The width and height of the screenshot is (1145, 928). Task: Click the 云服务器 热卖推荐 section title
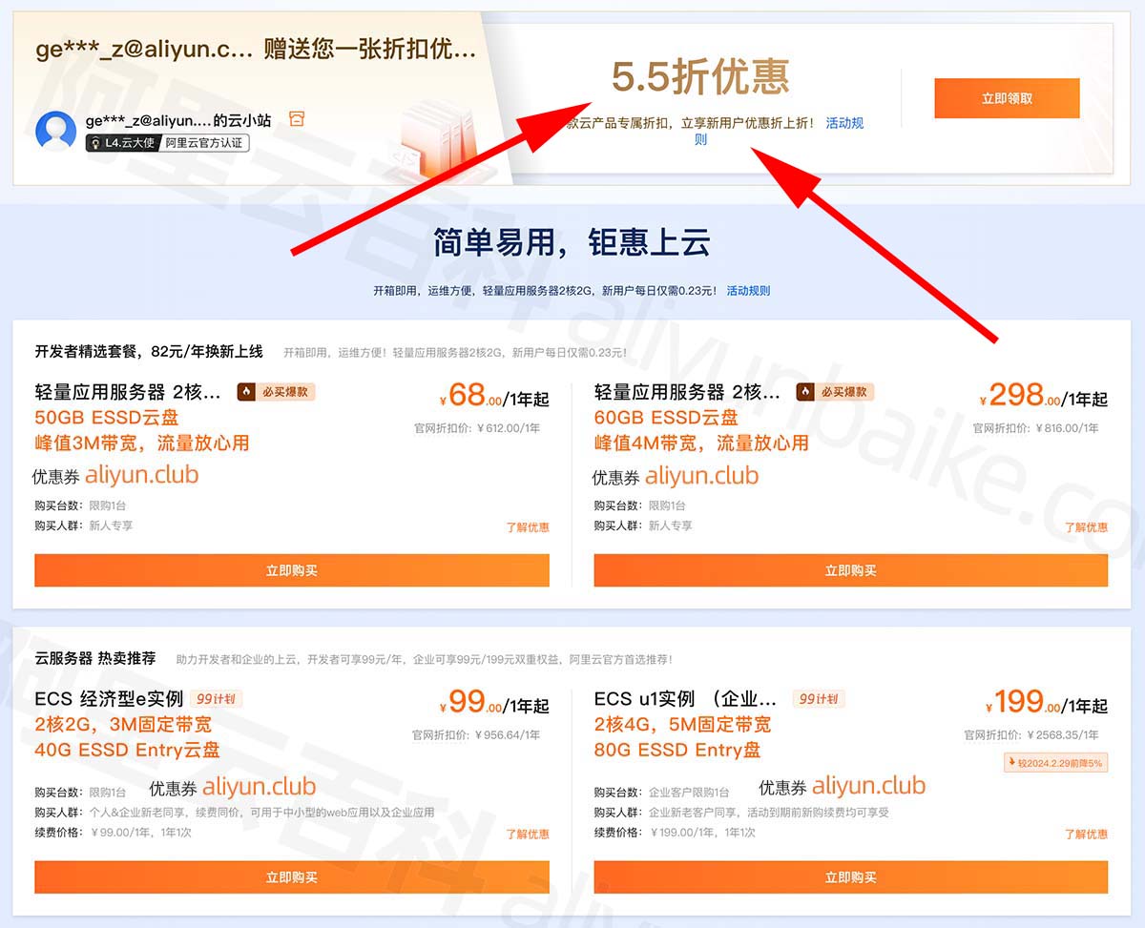coord(95,658)
